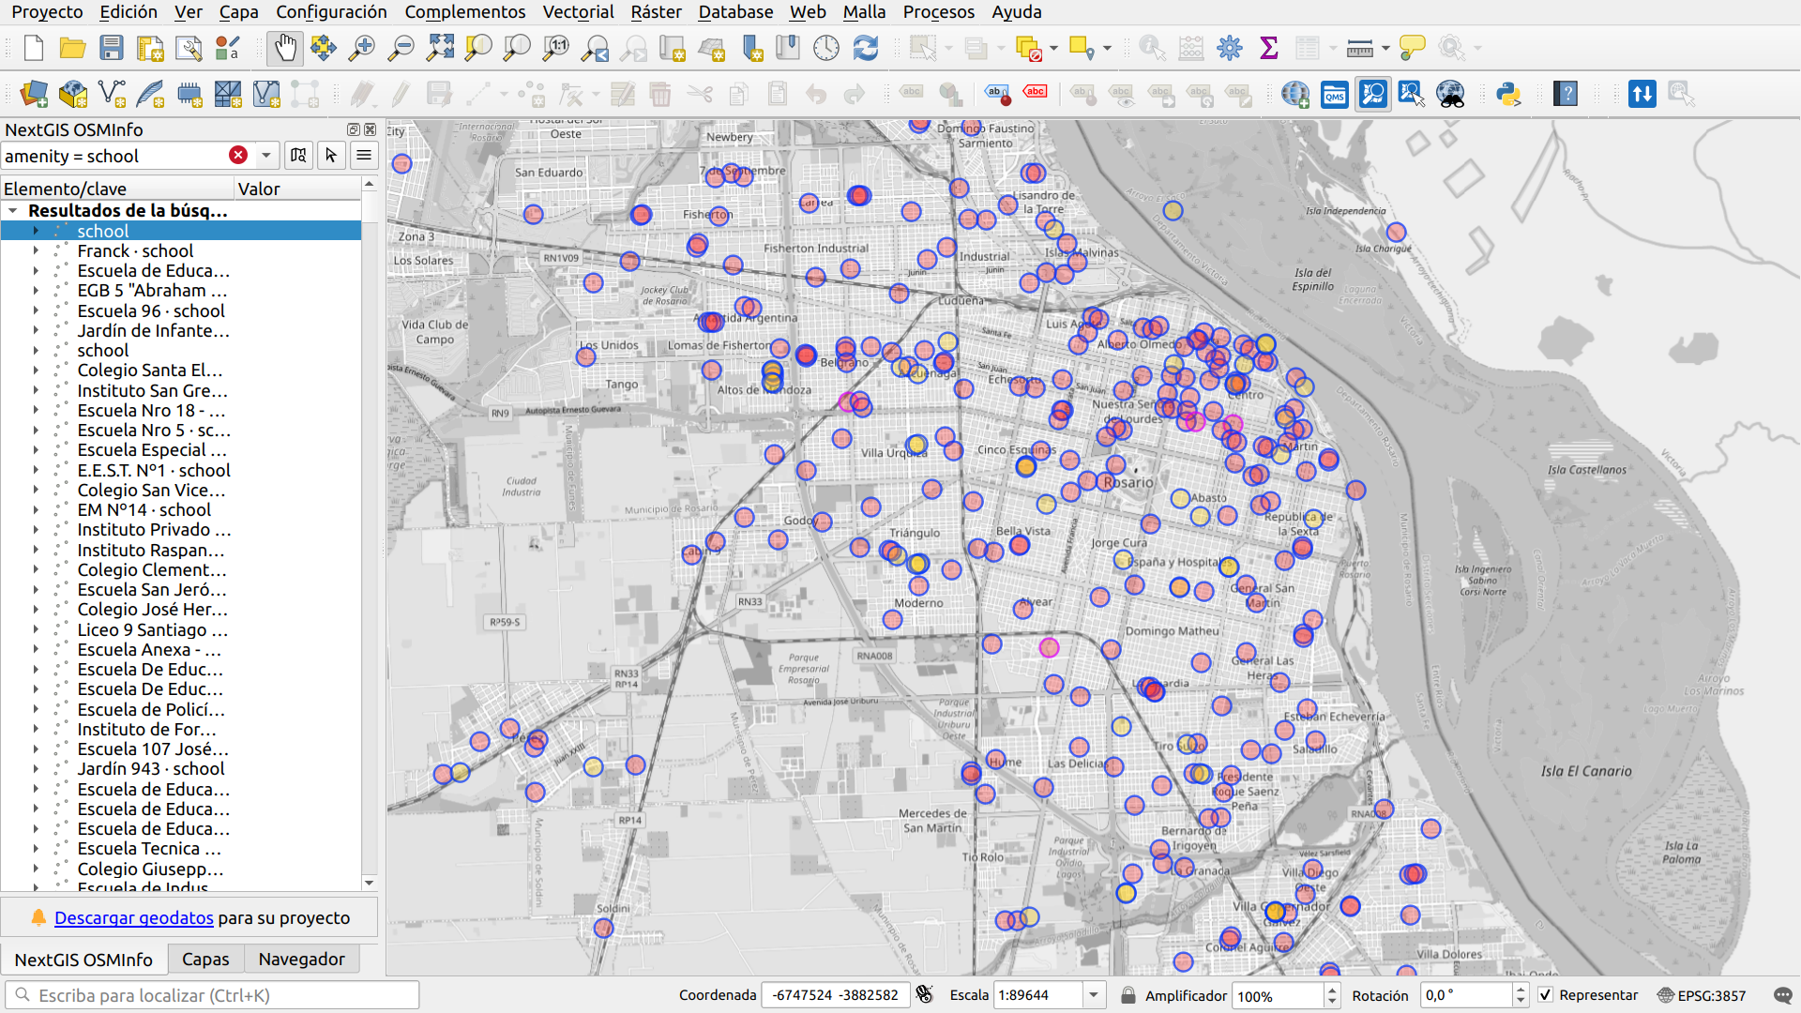
Task: Zoom to full extent
Action: [440, 48]
